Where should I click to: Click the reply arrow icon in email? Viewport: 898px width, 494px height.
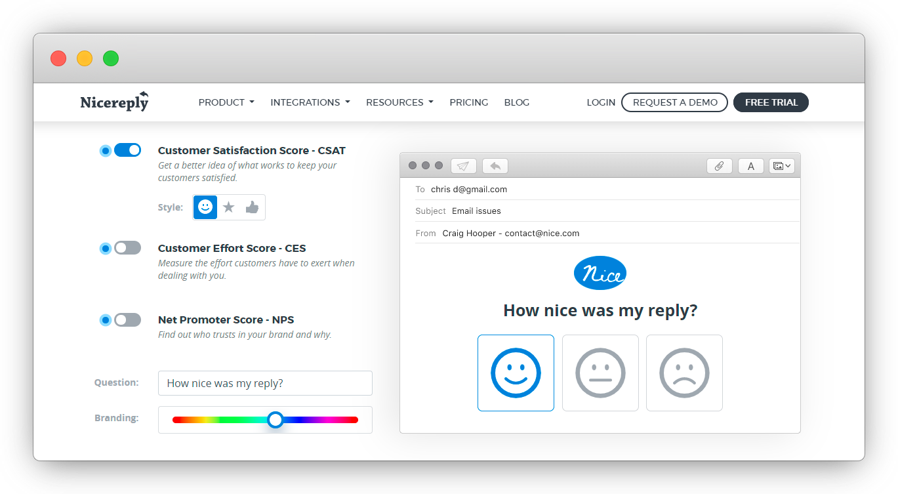(x=495, y=166)
